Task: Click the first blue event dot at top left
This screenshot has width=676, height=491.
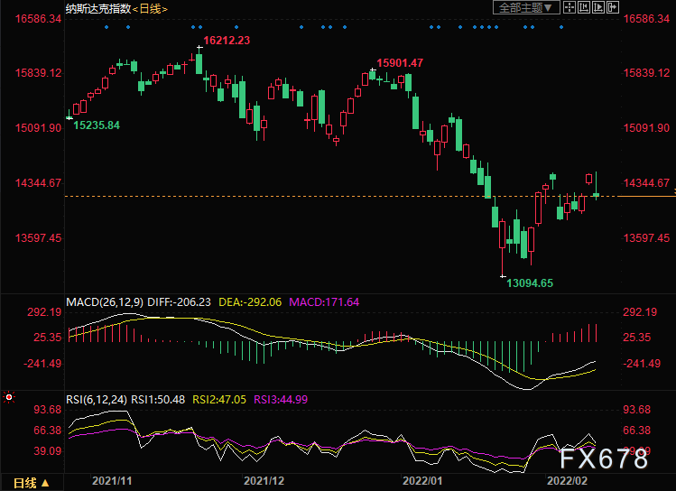Action: [106, 27]
